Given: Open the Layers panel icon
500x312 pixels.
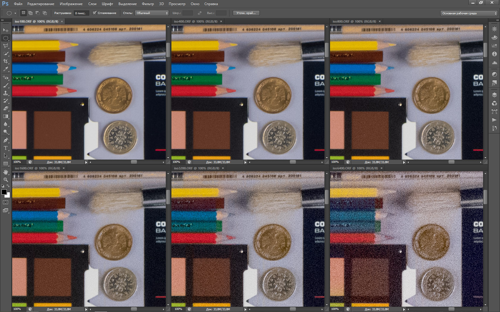Looking at the screenshot, I should tap(494, 95).
